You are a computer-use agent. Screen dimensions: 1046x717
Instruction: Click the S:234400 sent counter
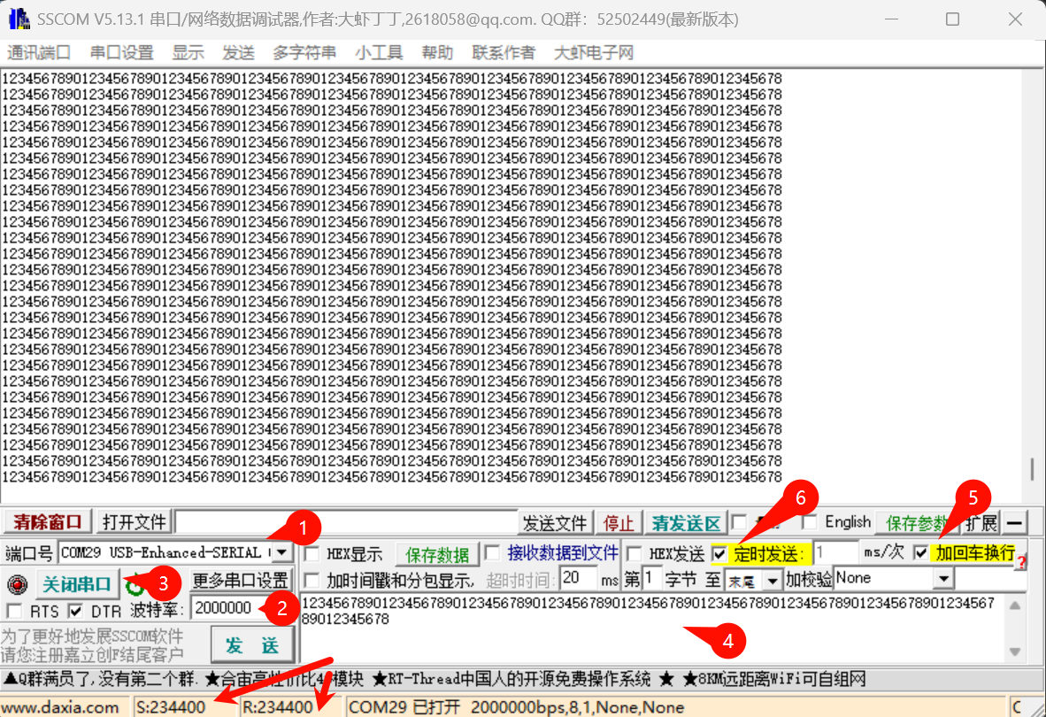click(171, 707)
